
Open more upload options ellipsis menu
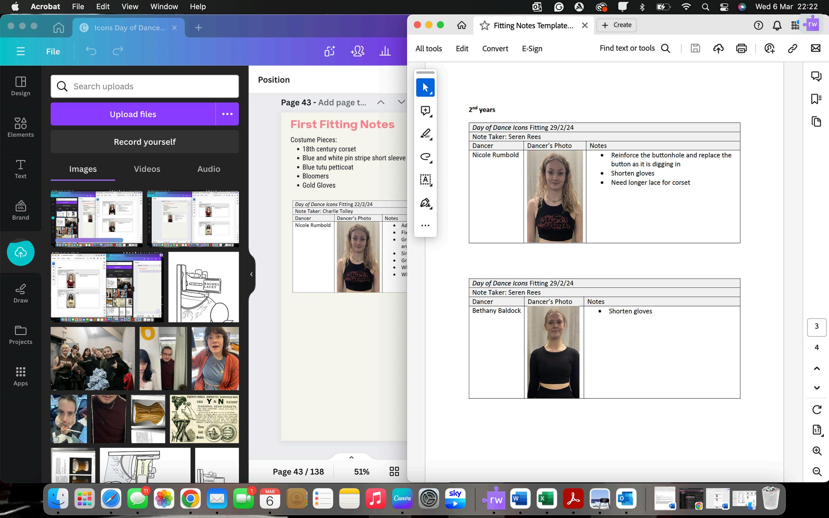(227, 114)
